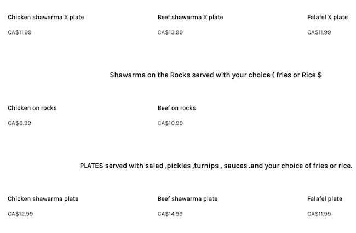Select the Beef on rocks item
Screen dimensions: 356x233
pos(176,108)
